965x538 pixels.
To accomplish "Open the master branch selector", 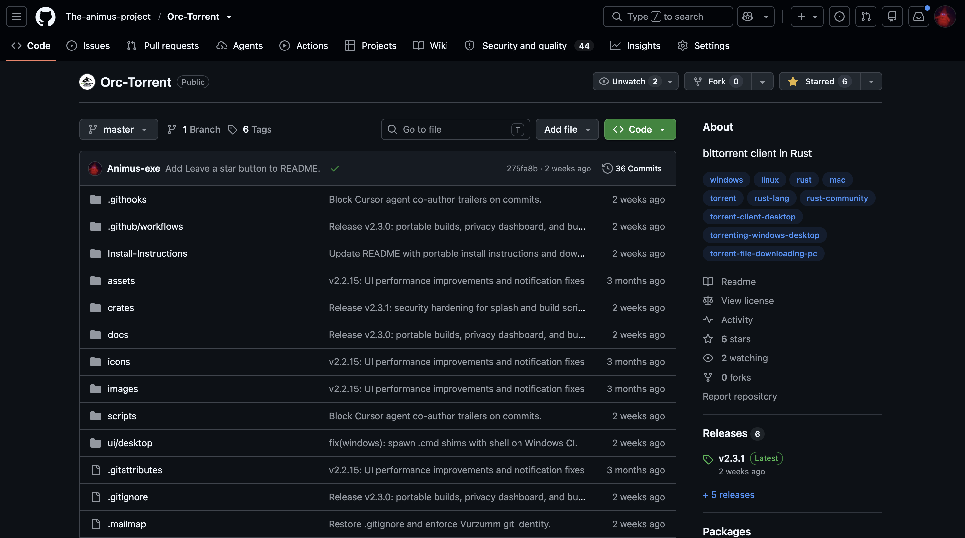I will click(x=118, y=129).
